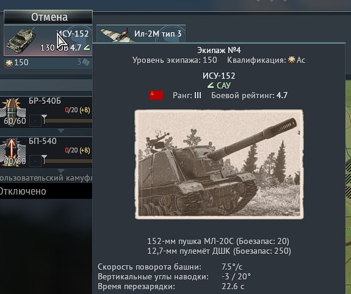Click the Ас qualification badge icon

pyautogui.click(x=292, y=60)
